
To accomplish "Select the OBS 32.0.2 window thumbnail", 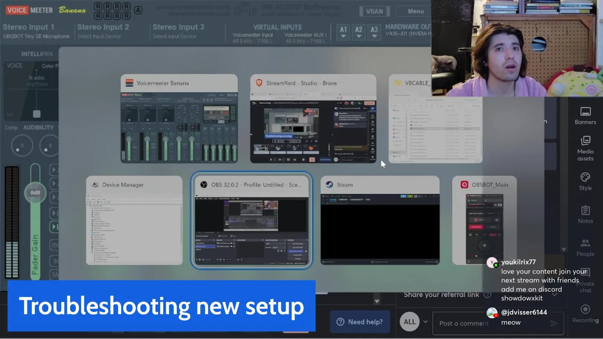I will coord(252,220).
